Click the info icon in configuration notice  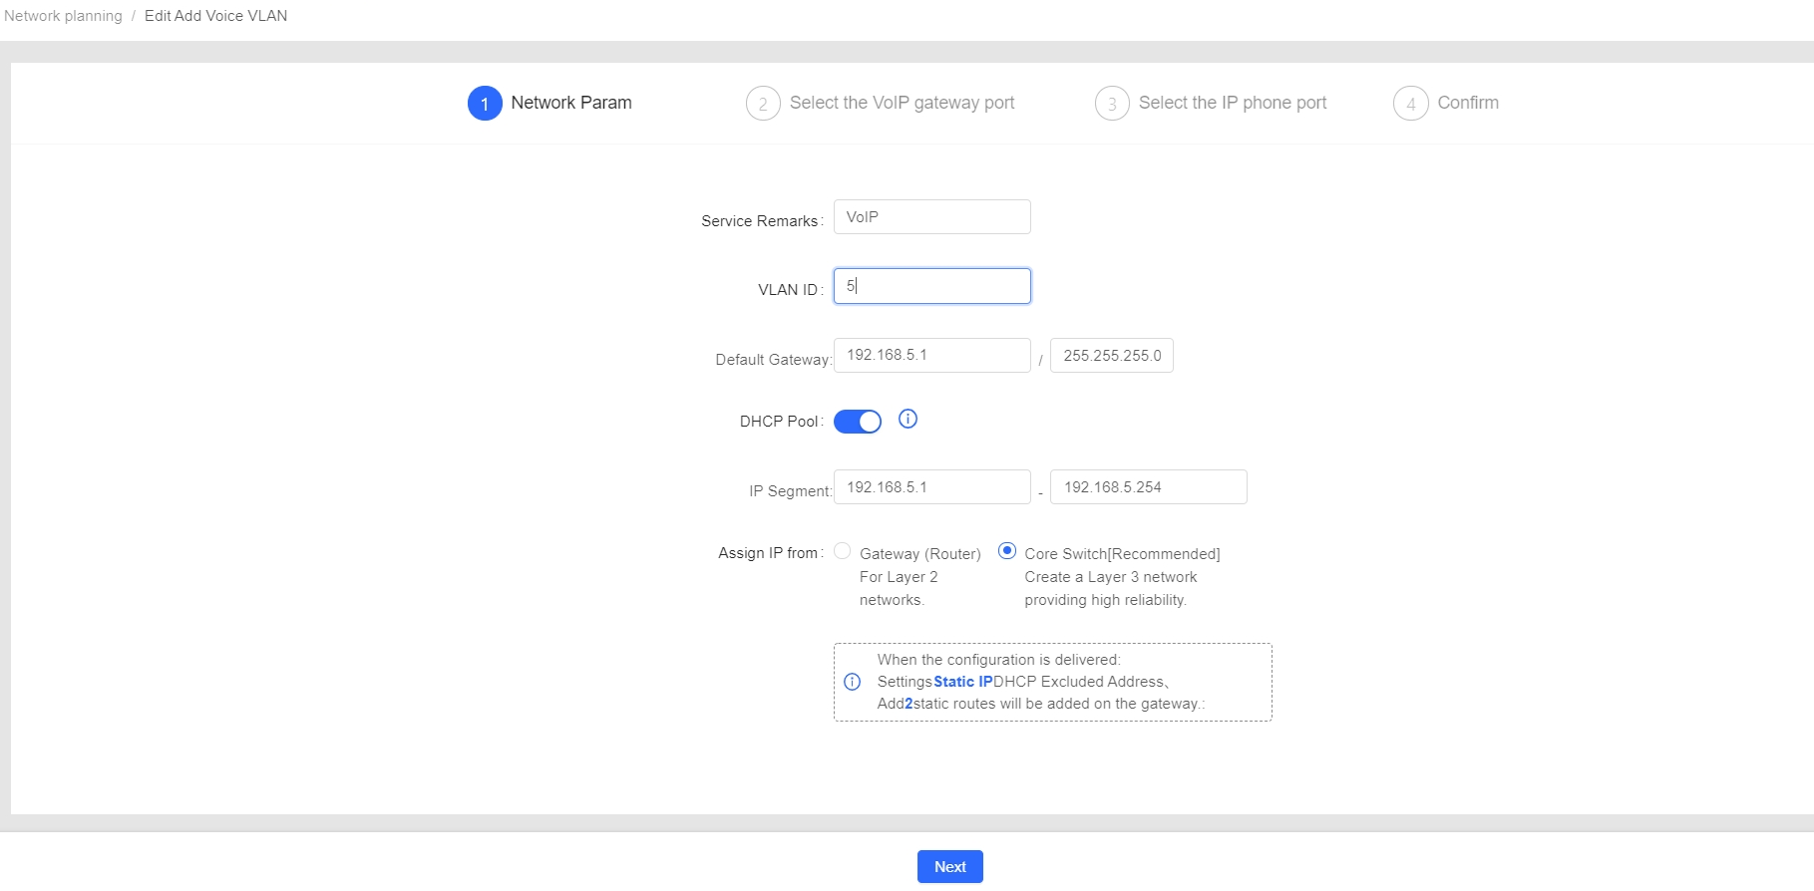coord(853,682)
